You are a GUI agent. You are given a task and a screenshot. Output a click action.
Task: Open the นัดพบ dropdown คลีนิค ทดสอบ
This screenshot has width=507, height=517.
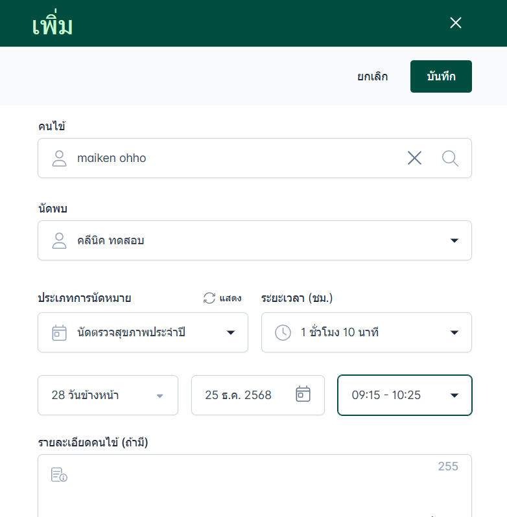click(x=255, y=240)
